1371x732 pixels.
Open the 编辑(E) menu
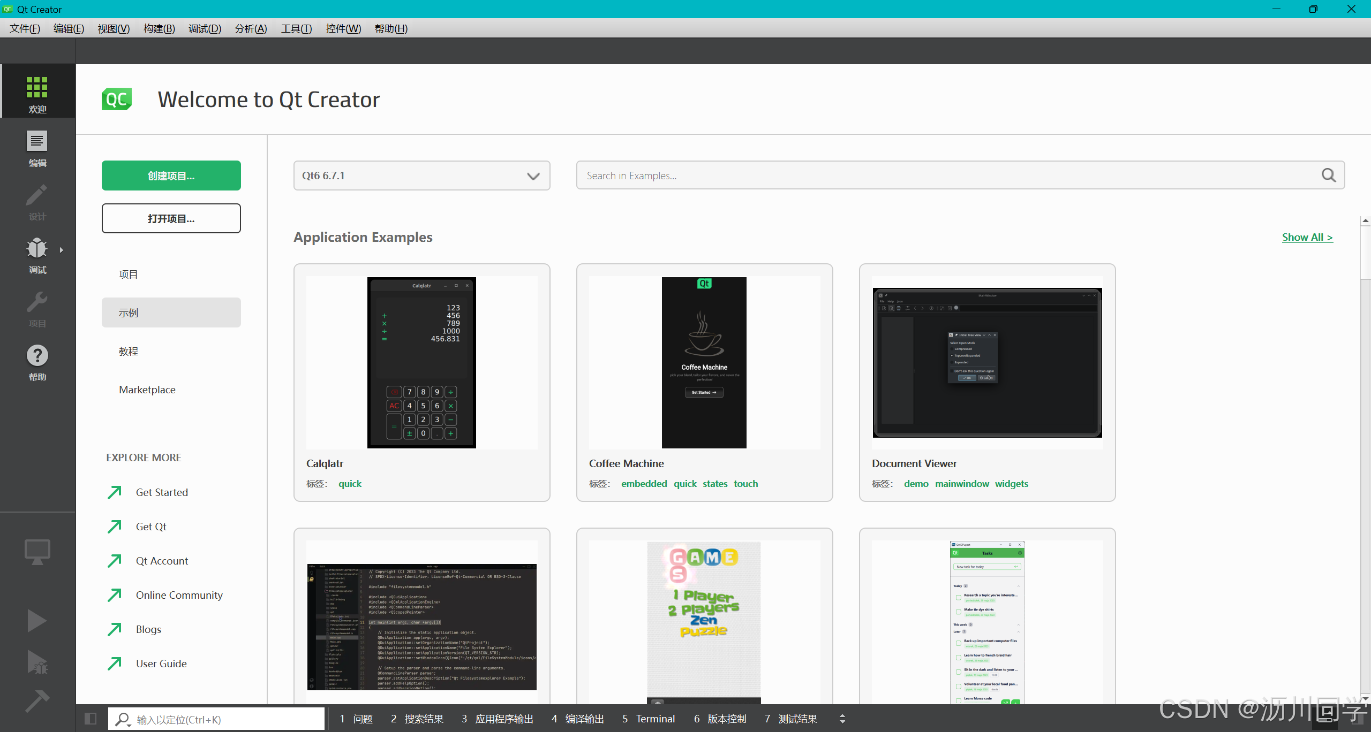pos(69,28)
